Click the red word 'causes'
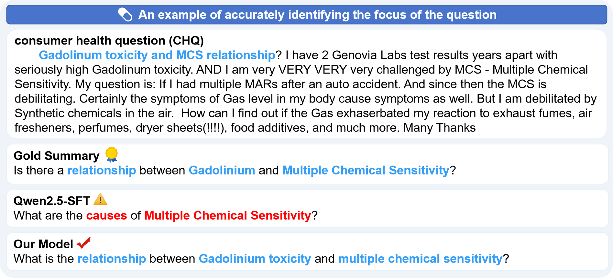Screen dimensions: 613x278 click(106, 215)
